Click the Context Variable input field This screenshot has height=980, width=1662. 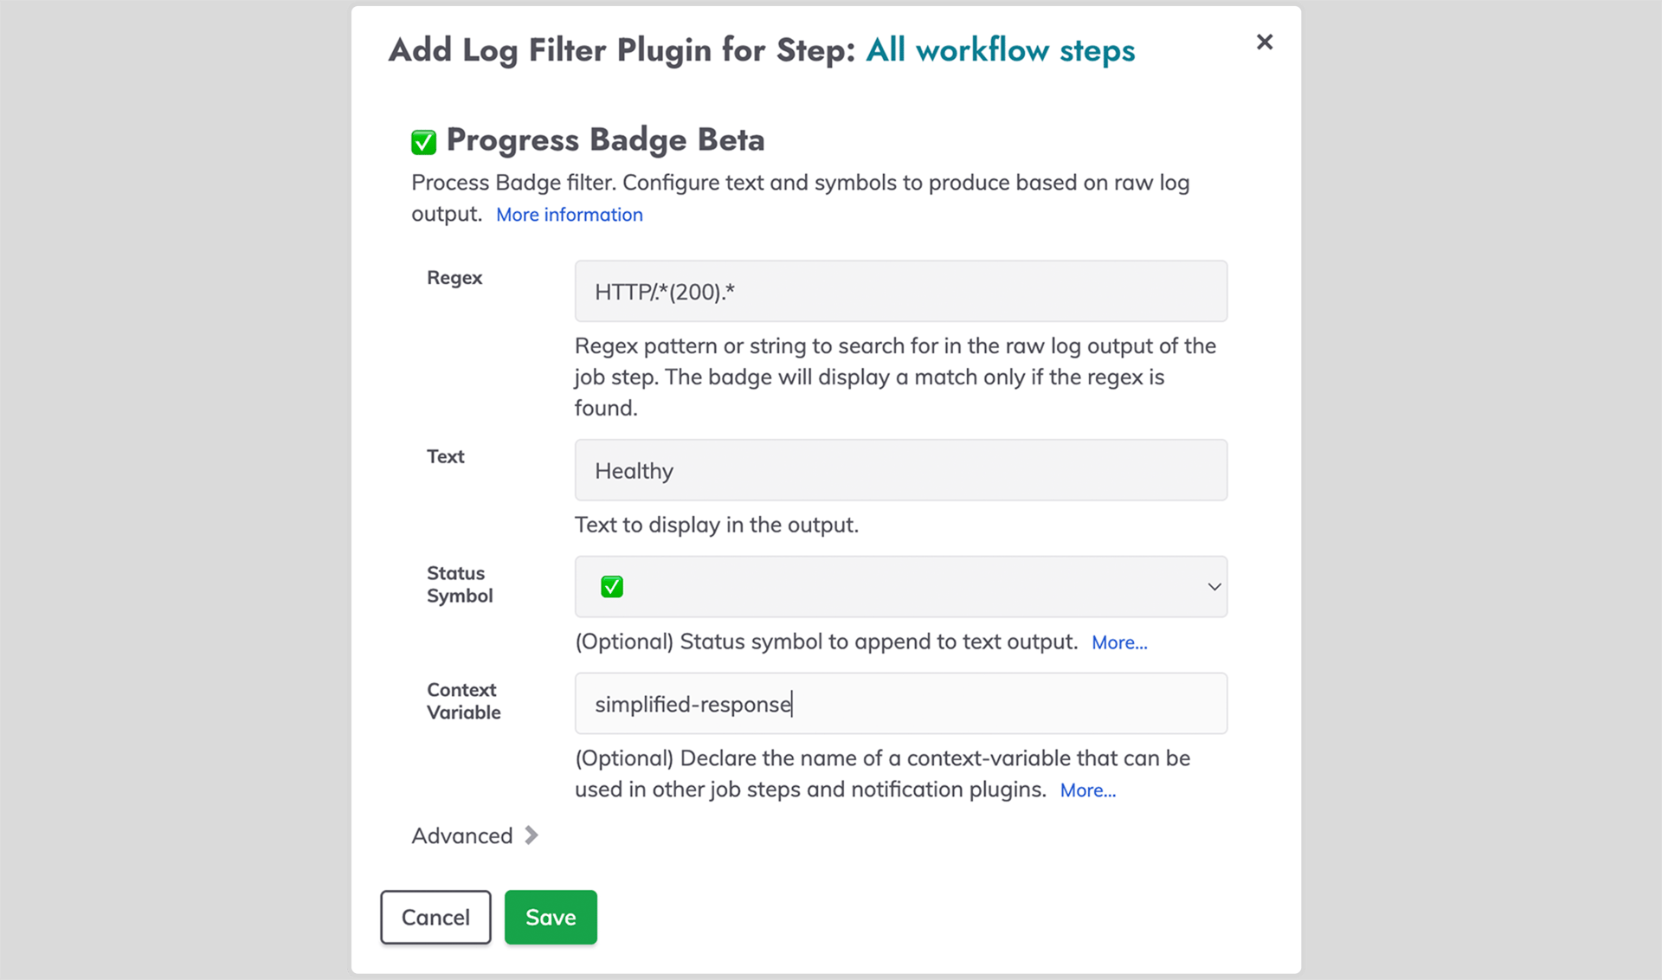900,704
